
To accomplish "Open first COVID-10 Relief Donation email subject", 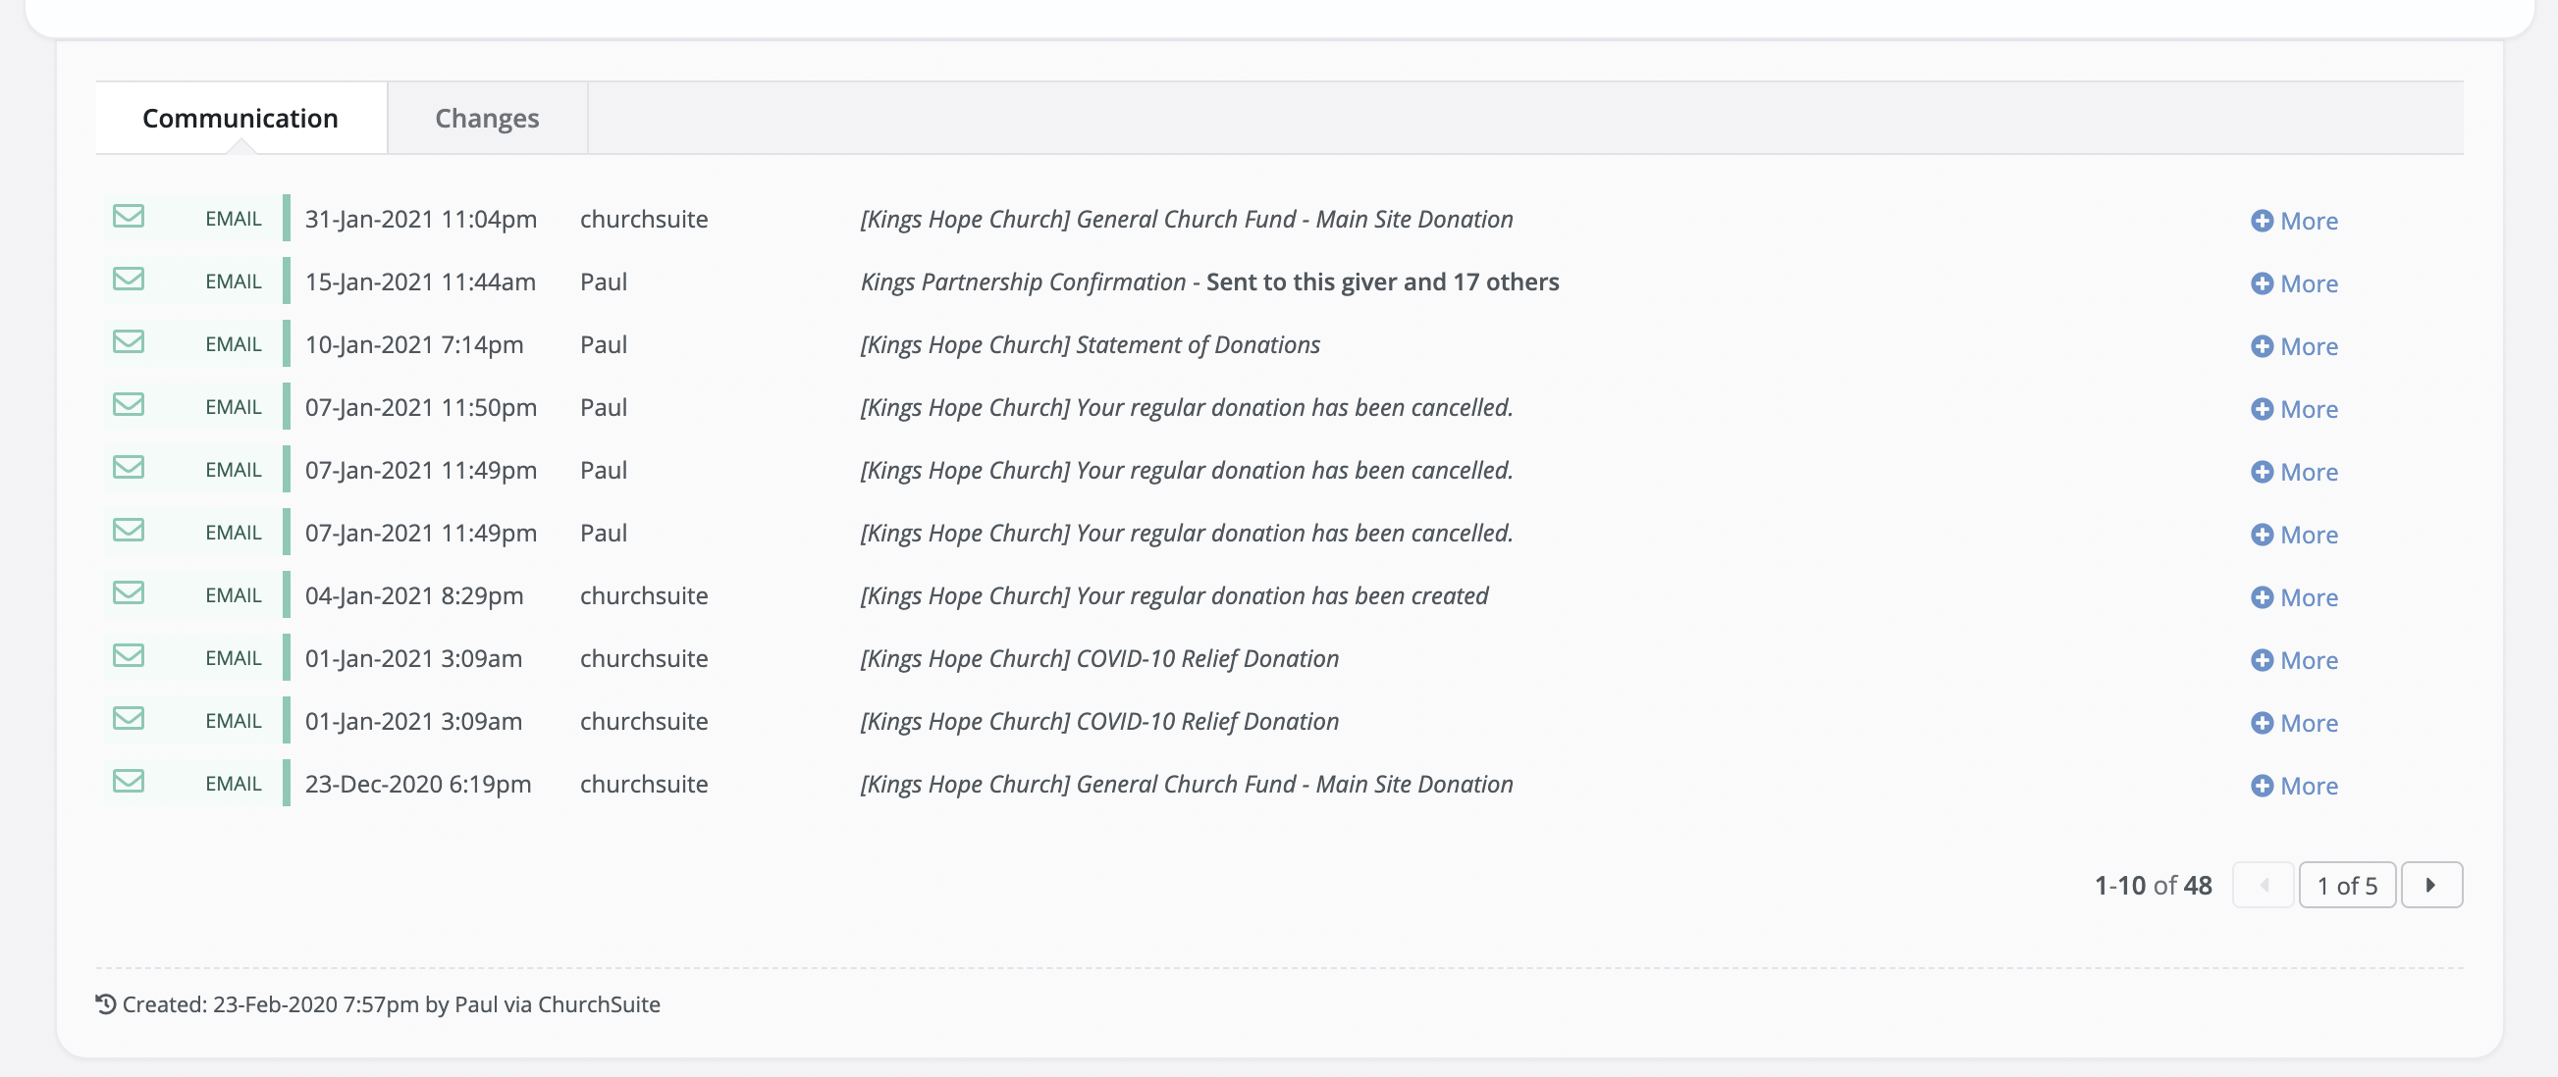I will [x=1099, y=659].
